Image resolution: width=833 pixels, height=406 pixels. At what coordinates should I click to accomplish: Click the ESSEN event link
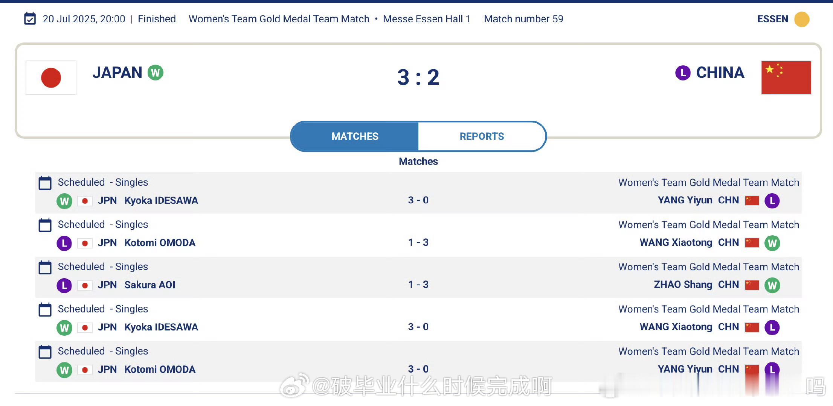click(x=773, y=19)
